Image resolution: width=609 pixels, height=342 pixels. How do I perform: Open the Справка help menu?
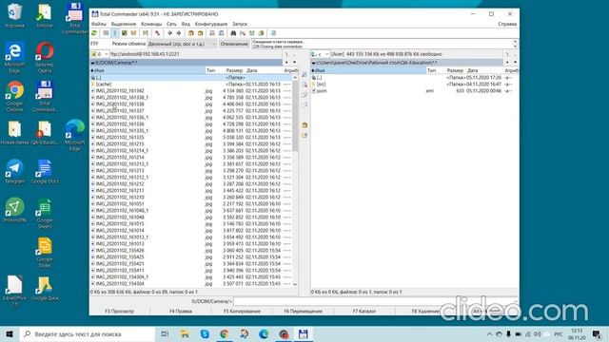507,24
